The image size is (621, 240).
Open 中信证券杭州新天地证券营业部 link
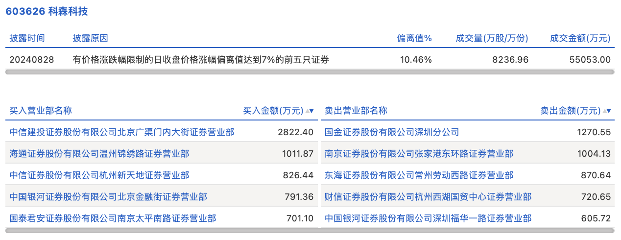(x=99, y=175)
